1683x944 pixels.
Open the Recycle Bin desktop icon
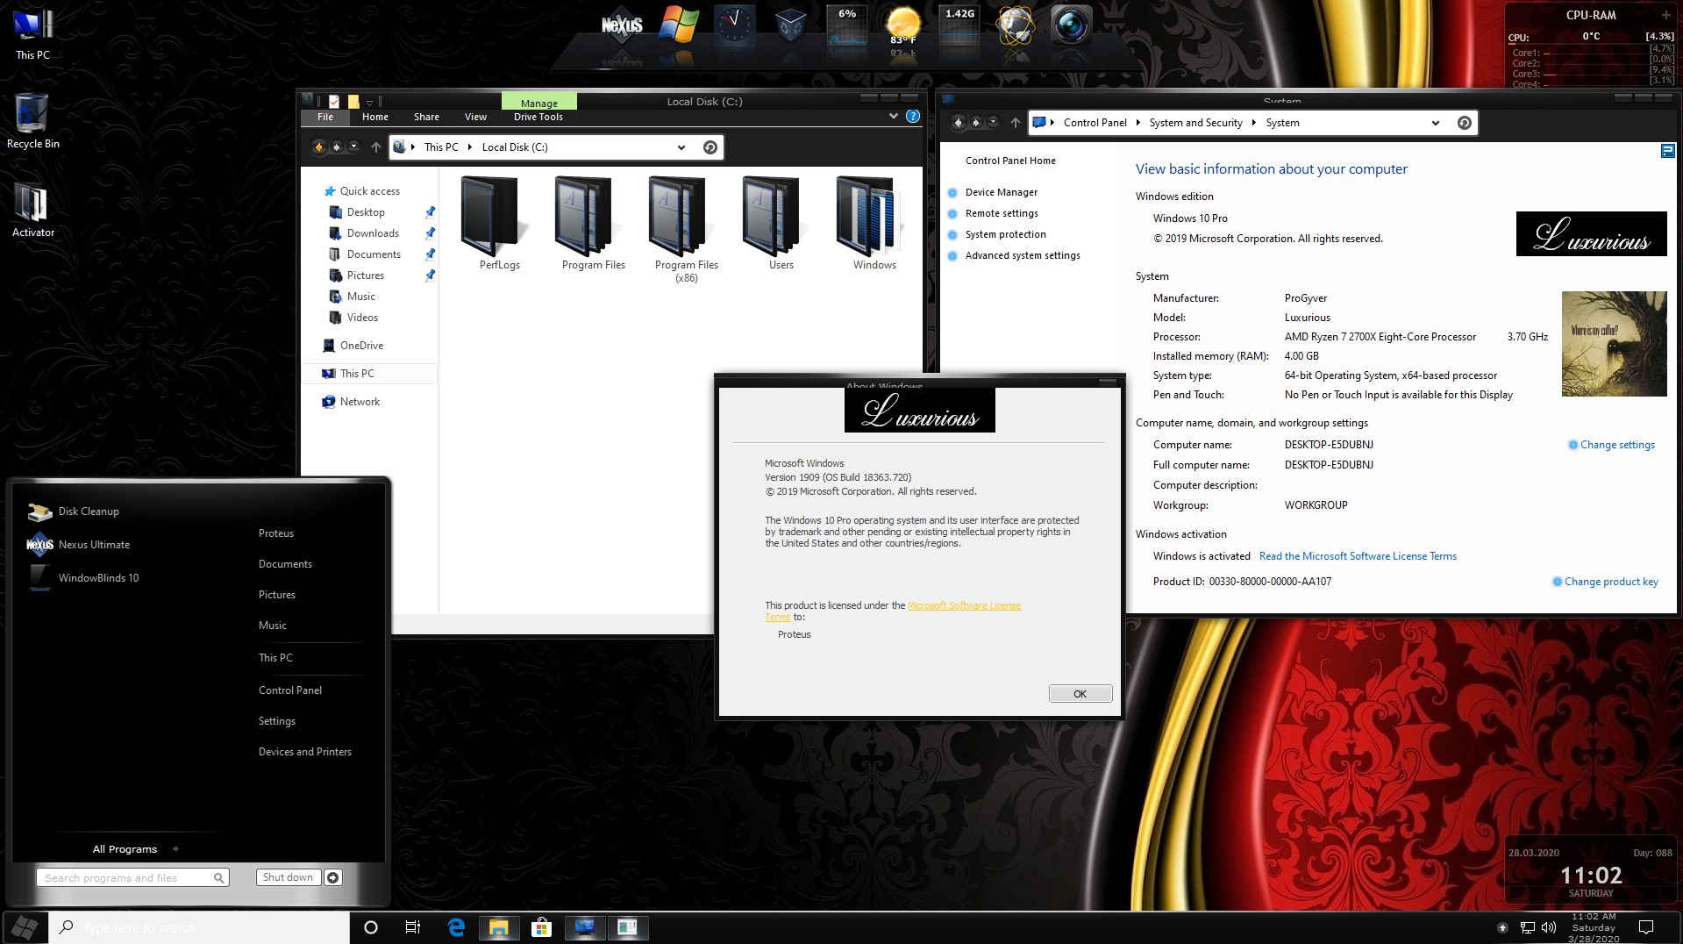click(x=32, y=121)
